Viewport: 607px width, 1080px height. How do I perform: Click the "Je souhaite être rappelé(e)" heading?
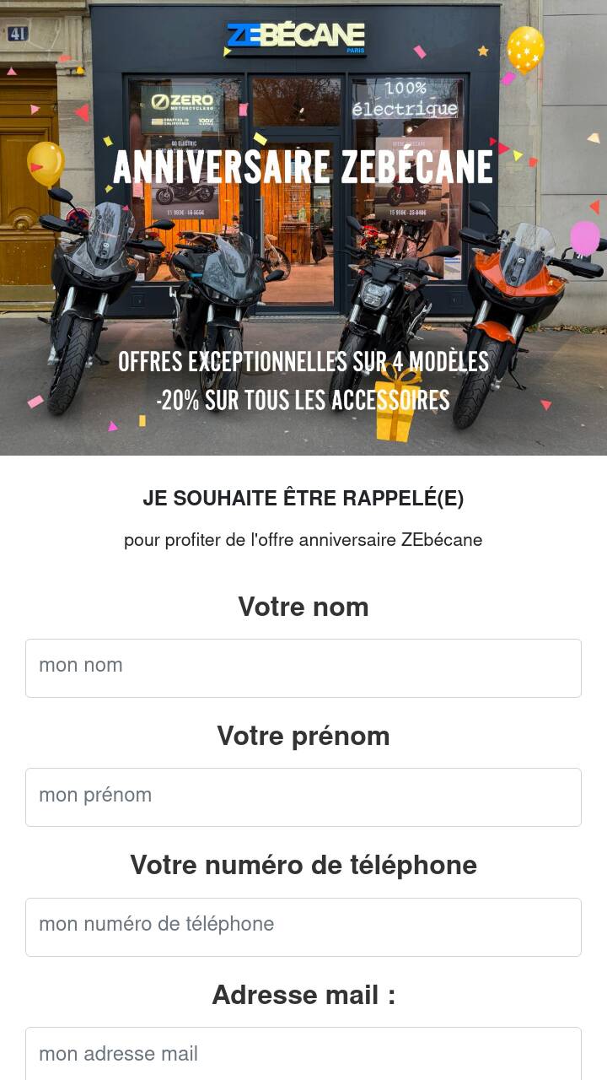tap(303, 499)
